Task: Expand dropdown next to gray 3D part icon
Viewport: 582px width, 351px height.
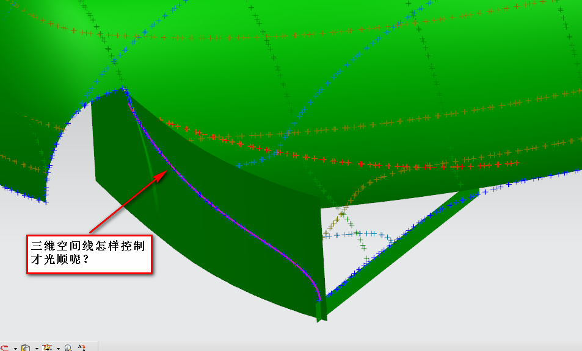Action: click(x=37, y=349)
